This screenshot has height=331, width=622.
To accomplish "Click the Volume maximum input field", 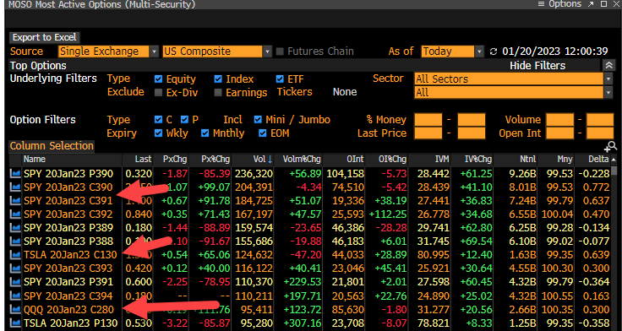I will click(600, 120).
